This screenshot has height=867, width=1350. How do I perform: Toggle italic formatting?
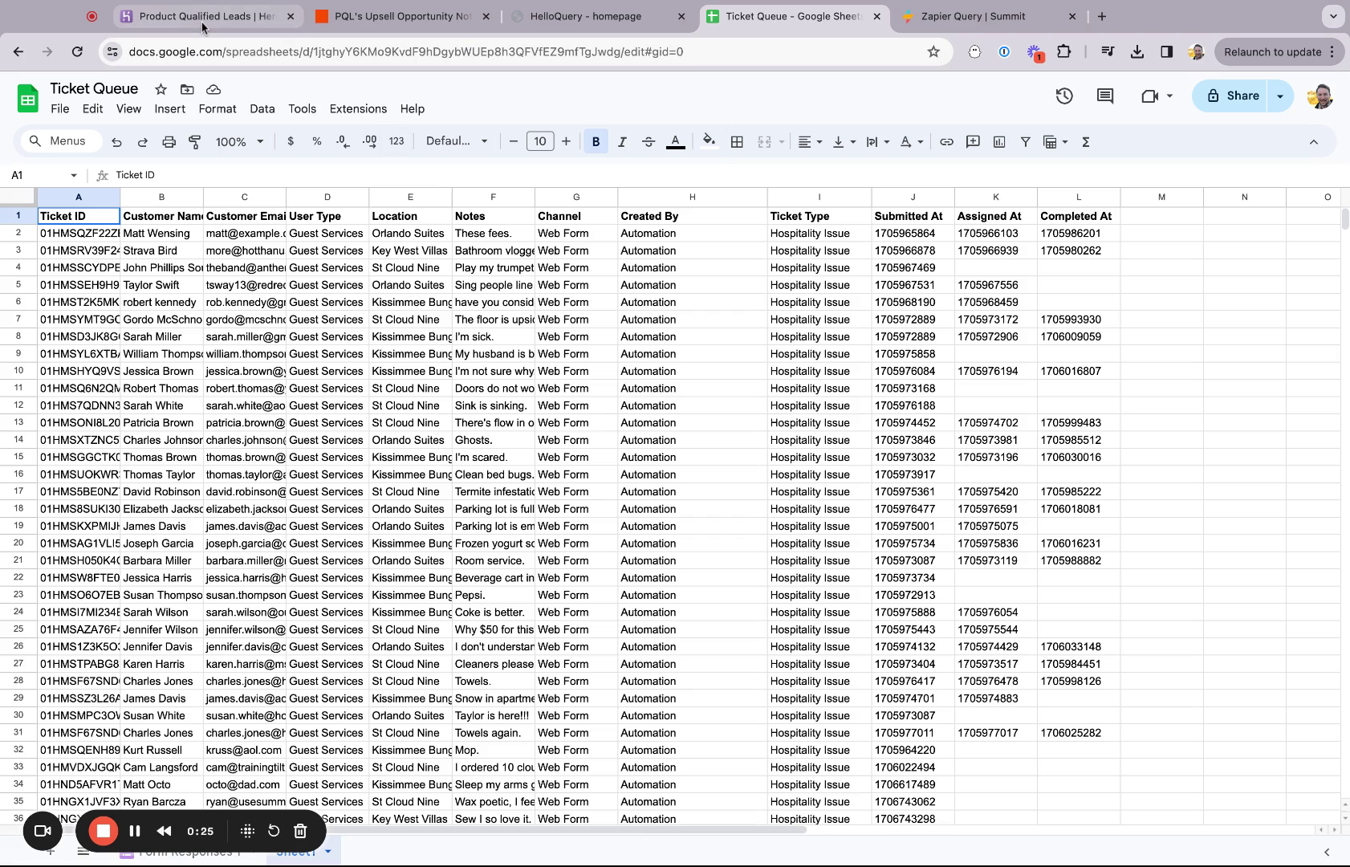click(x=622, y=141)
